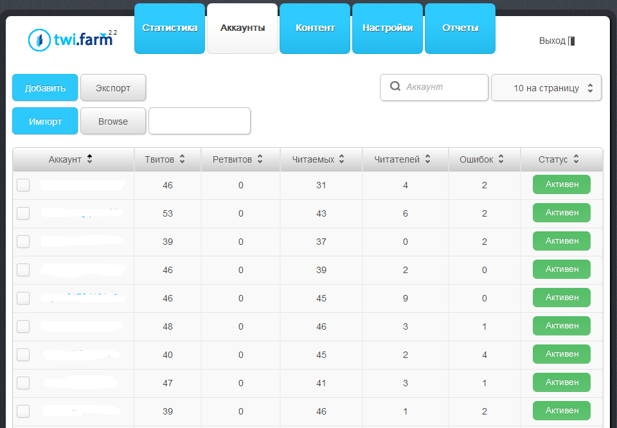Tick checkbox for row with 53 tweets
Screen dimensions: 617x428
23,213
